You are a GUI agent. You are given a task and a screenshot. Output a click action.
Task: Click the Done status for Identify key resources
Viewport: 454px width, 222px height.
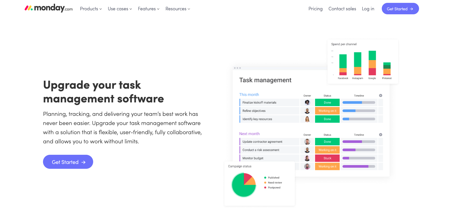(x=327, y=119)
